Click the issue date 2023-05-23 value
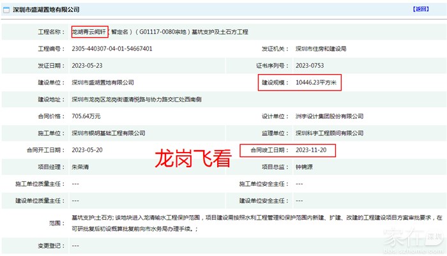This screenshot has width=447, height=256. (88, 65)
